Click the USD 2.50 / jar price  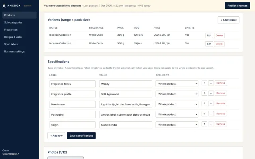click(162, 35)
